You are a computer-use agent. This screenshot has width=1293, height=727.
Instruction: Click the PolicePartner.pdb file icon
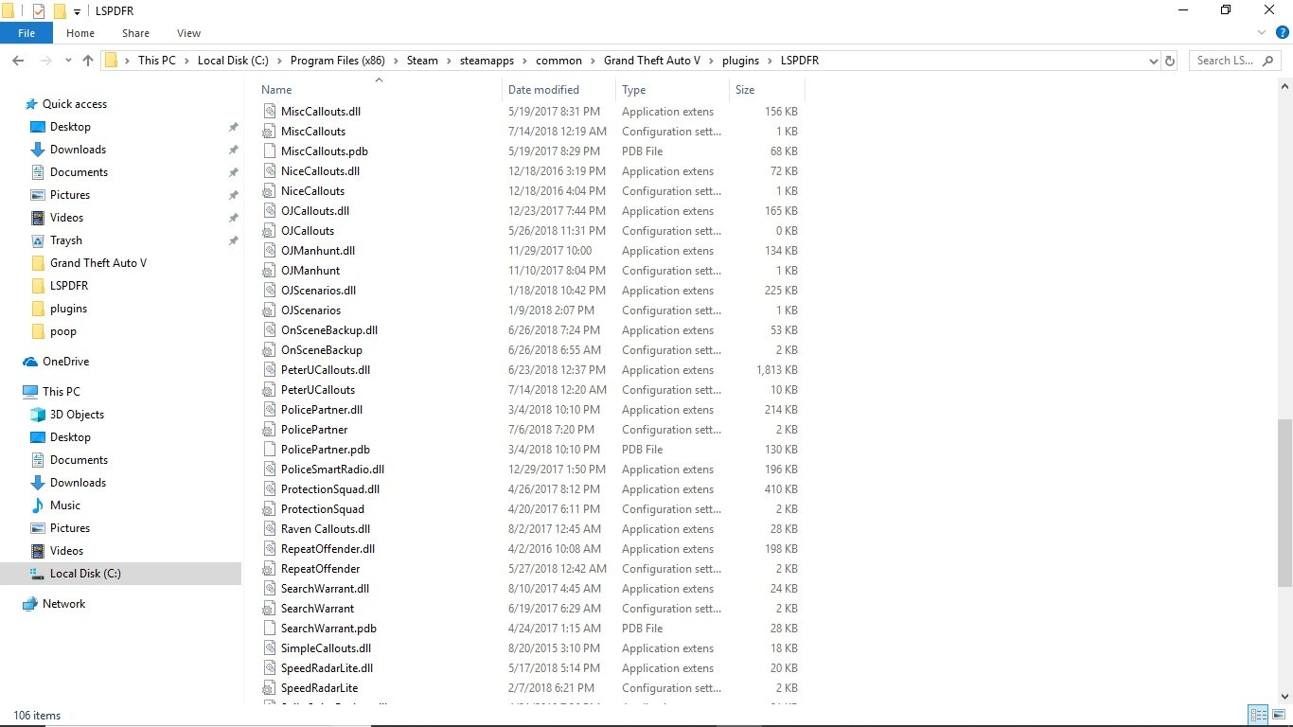point(270,450)
